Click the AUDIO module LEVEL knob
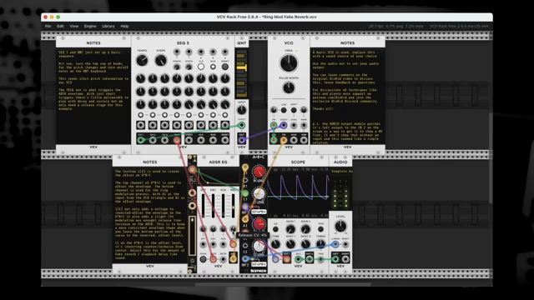The image size is (534, 300). pos(340,226)
